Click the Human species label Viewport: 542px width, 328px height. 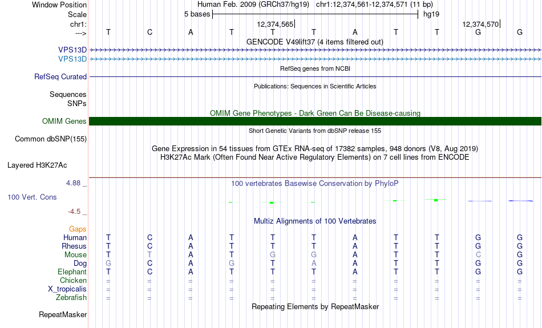coord(75,237)
